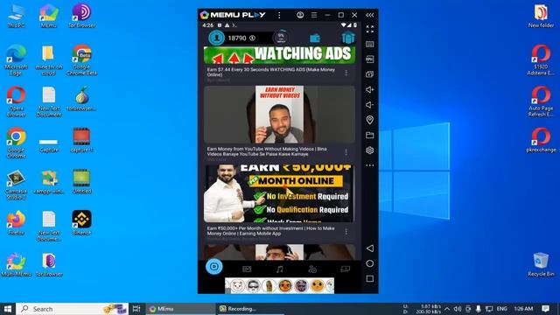Open the Recycle Bin desktop icon
560x315 pixels.
[541, 264]
